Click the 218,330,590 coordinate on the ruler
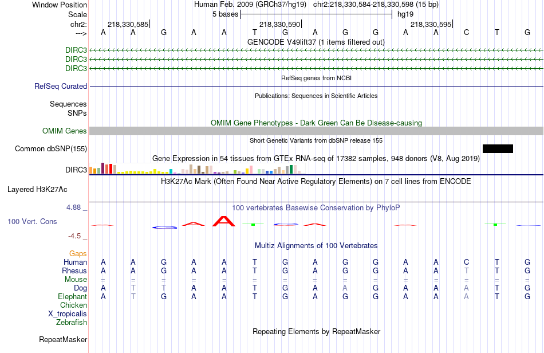Viewport: 544px width, 353px height. [279, 24]
